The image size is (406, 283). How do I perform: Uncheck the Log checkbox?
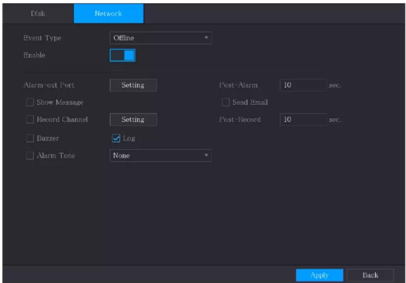pos(116,138)
